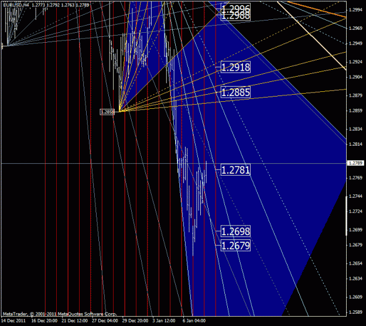This screenshot has height=326, width=366.
Task: Click 1.2769 on the price axis
Action: click(355, 178)
